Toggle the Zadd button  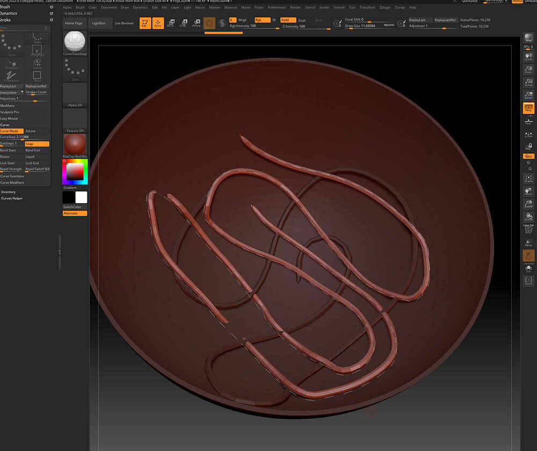(x=288, y=20)
